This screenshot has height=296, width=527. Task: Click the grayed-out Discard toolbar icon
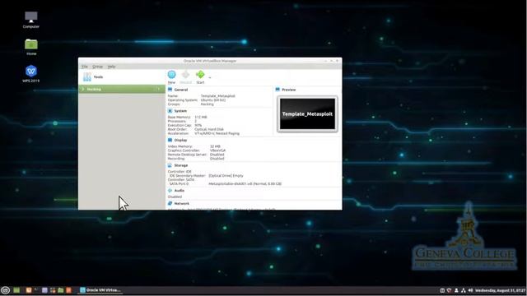[185, 75]
